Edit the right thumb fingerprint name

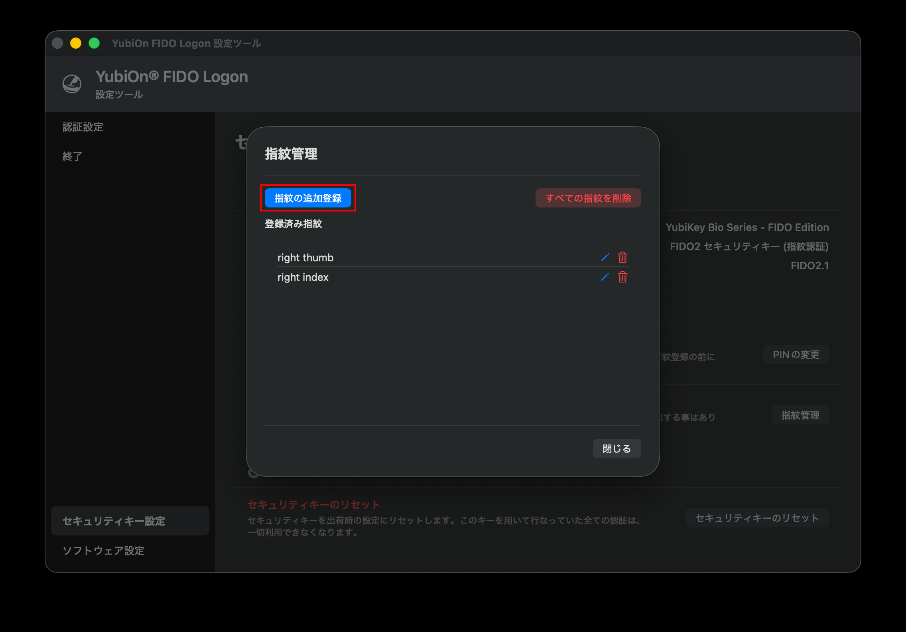(605, 257)
